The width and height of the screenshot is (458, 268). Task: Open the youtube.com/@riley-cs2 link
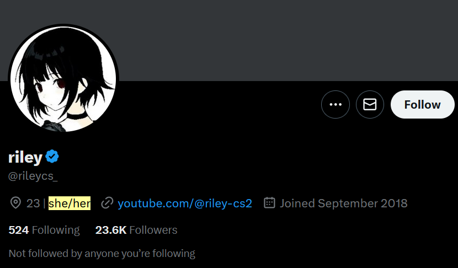pyautogui.click(x=185, y=203)
